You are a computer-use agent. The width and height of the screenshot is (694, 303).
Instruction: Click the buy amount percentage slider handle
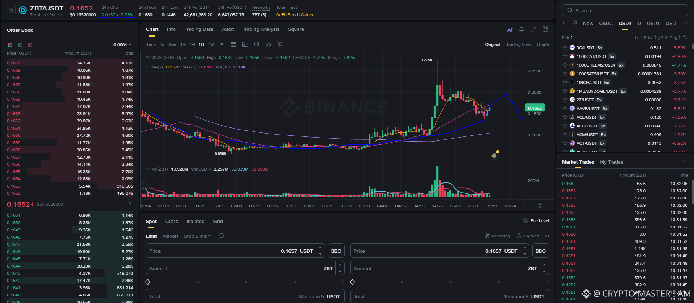[x=148, y=282]
